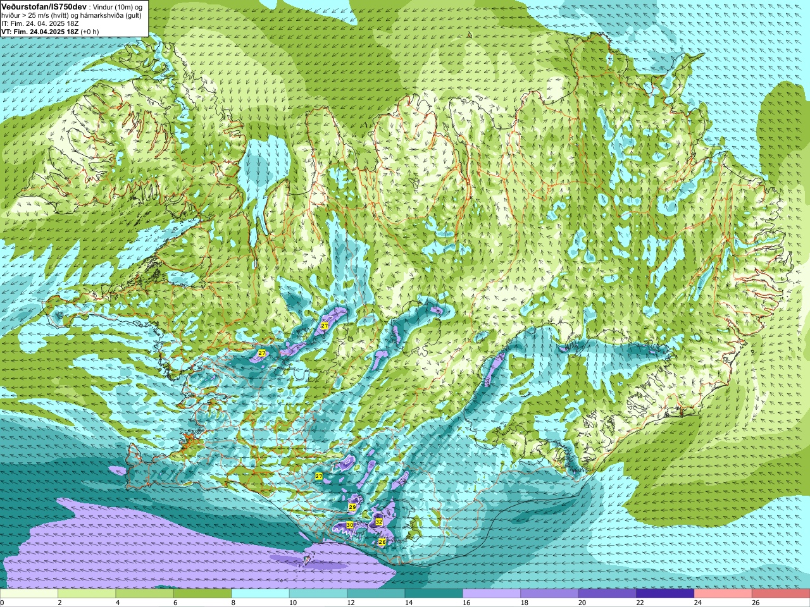Pick the yellow gust label 26 on the map
The width and height of the screenshot is (810, 607).
tap(382, 542)
